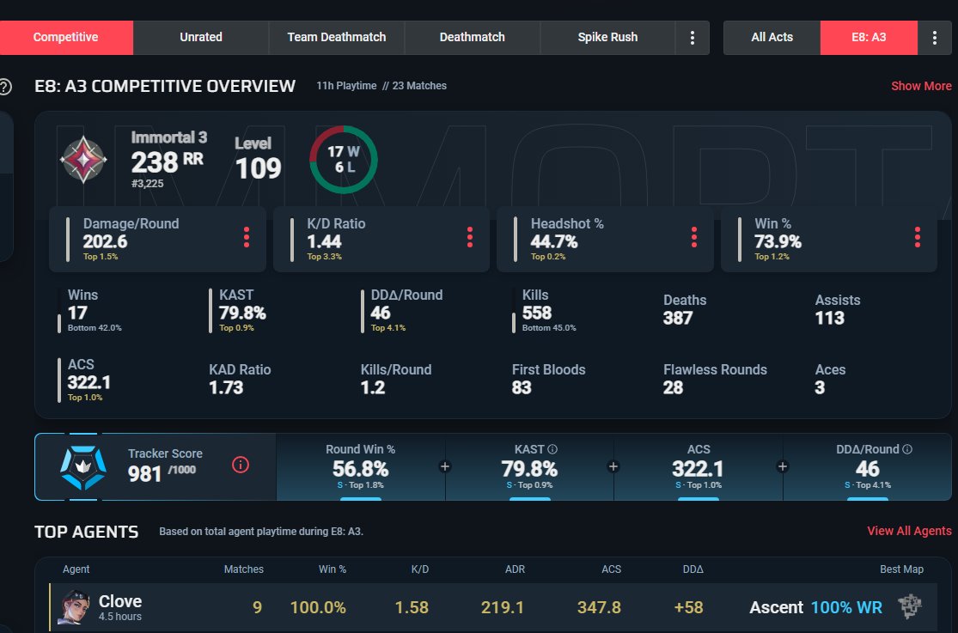Click the Ascent map icon
The image size is (958, 633).
[911, 606]
